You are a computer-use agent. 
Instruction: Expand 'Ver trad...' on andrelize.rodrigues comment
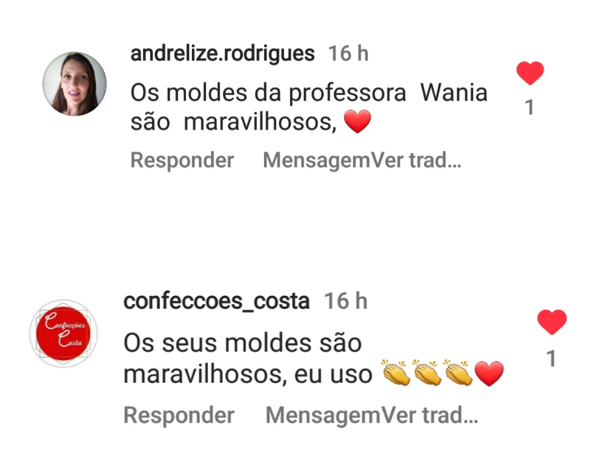[415, 160]
